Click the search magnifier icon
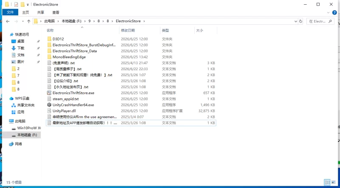Screen dimensions: 340x188 click(330, 21)
